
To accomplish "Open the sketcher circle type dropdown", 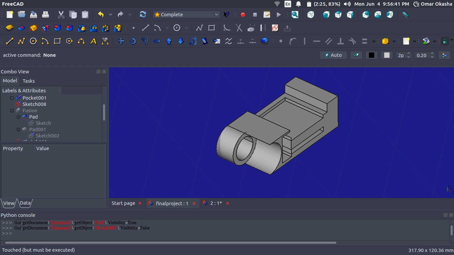I will [x=186, y=28].
